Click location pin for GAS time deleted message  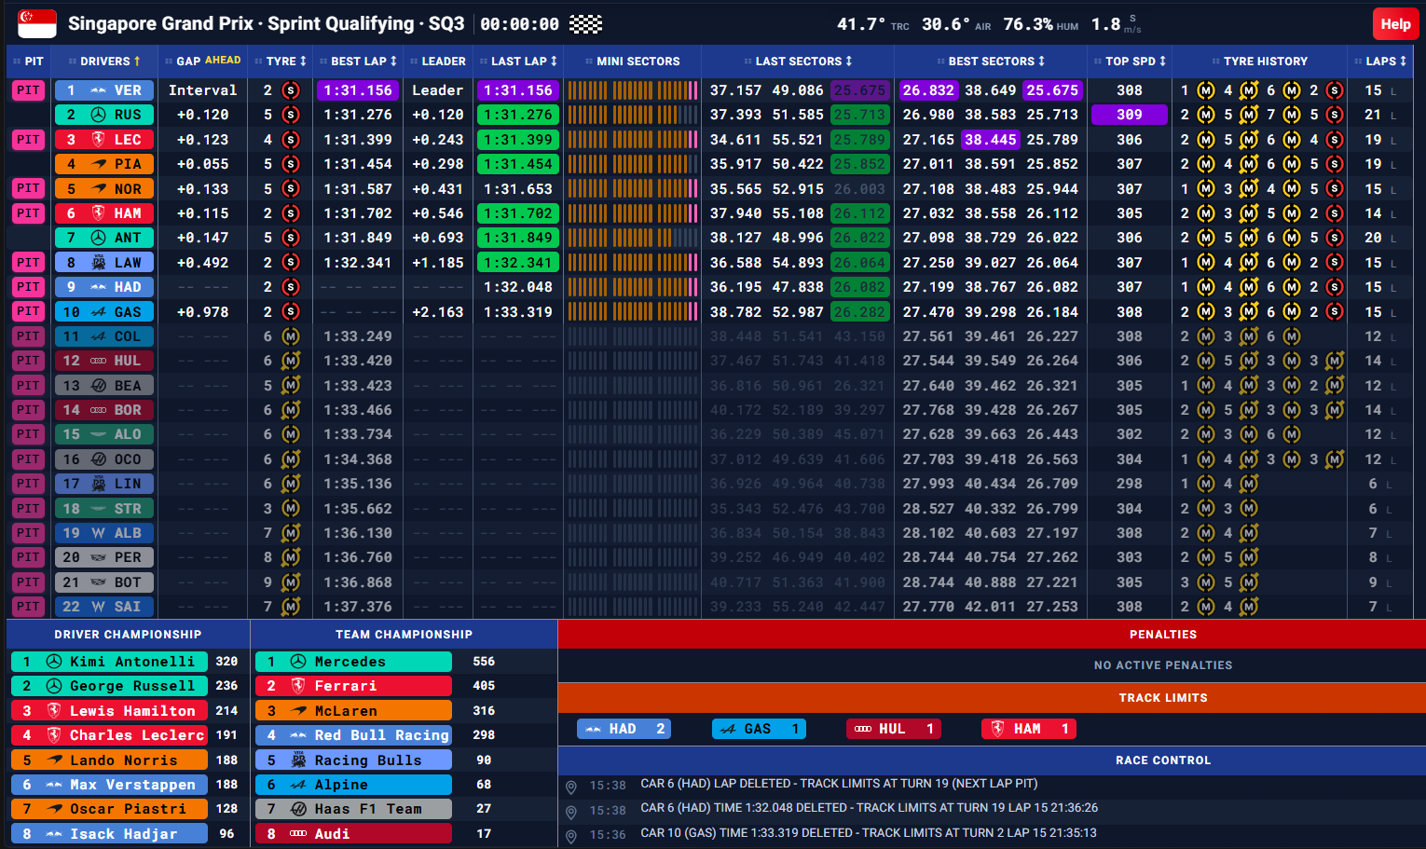coord(571,837)
